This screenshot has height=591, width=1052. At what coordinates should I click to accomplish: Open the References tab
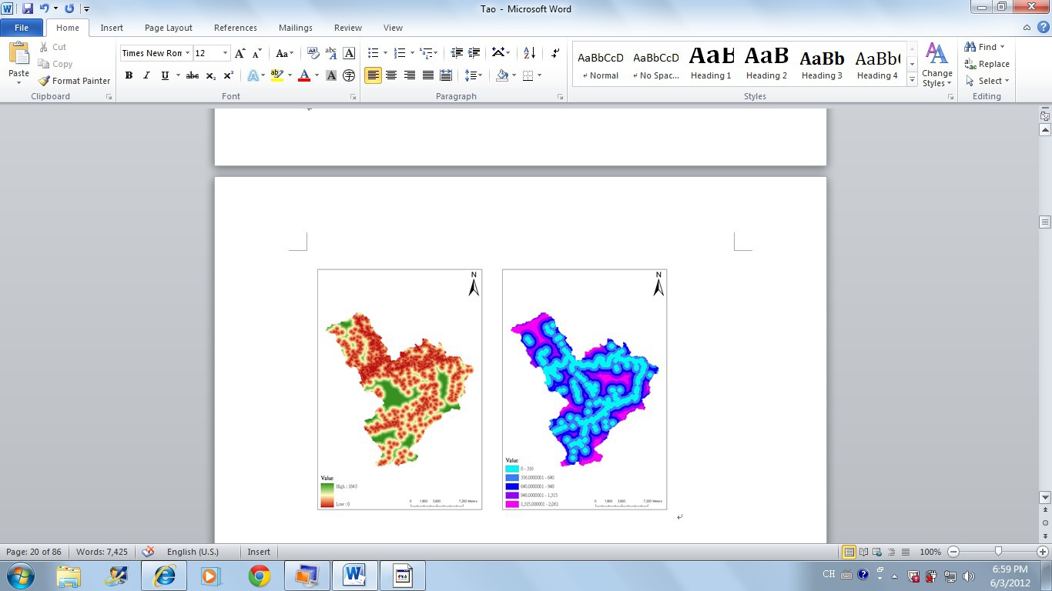click(236, 28)
